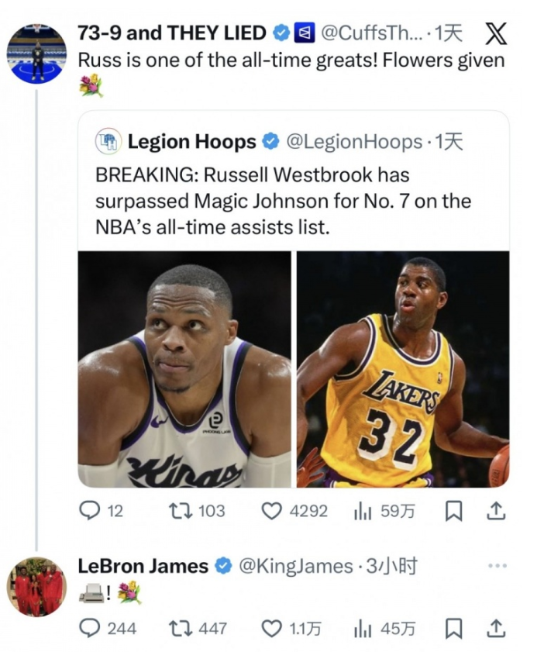Open 73-9 and THEY LIED profile avatar
Image resolution: width=544 pixels, height=652 pixels.
tap(36, 53)
